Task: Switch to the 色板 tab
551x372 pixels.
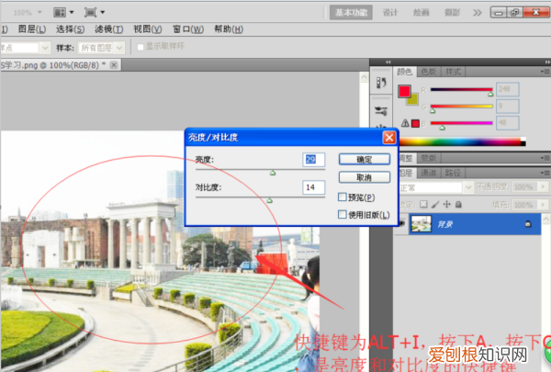Action: pyautogui.click(x=429, y=72)
